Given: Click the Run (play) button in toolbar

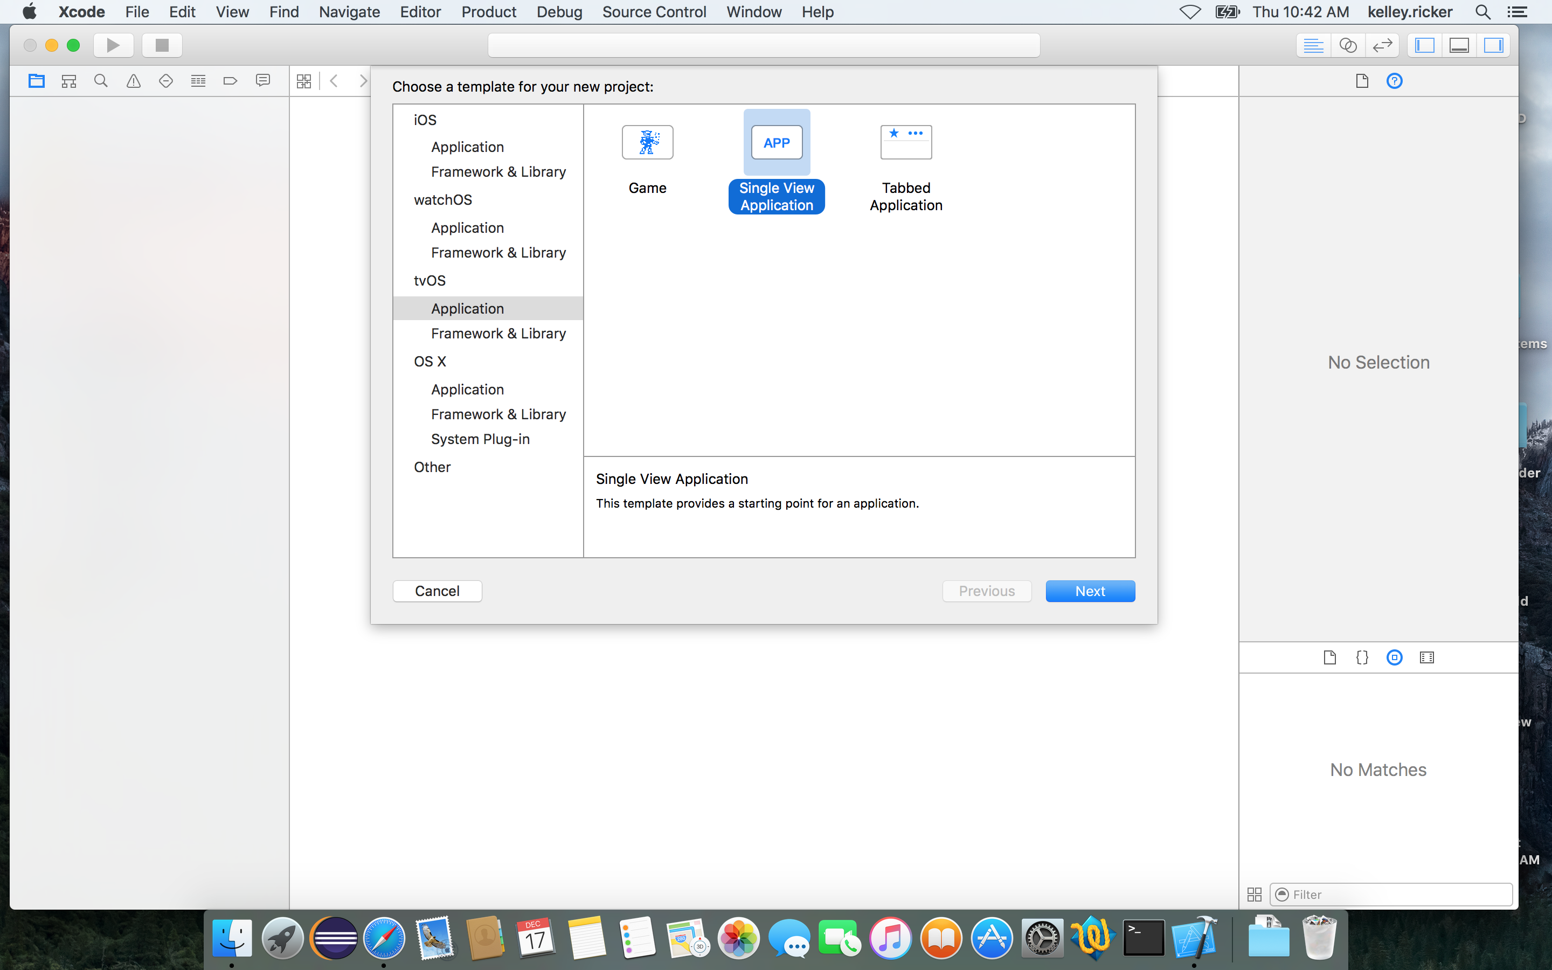Looking at the screenshot, I should click(114, 45).
